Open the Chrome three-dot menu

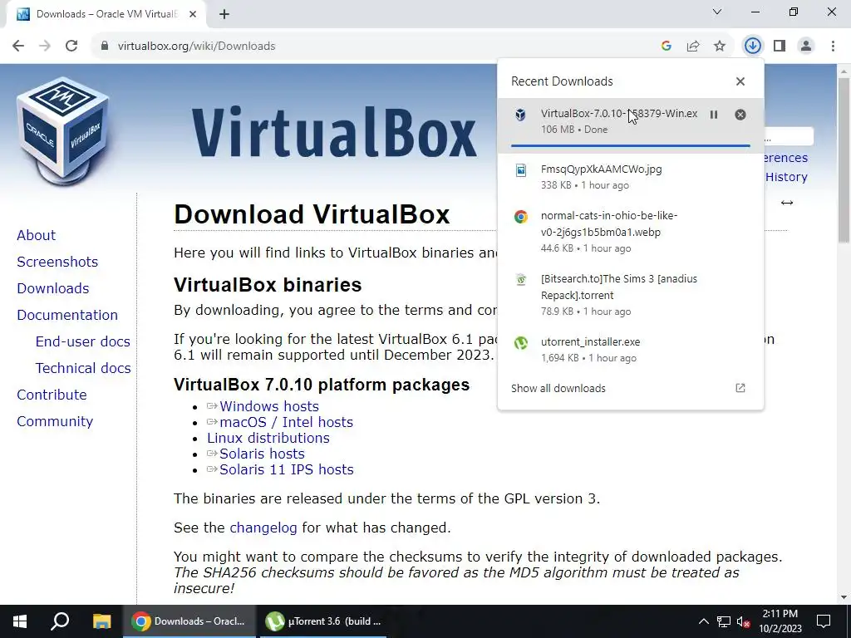pyautogui.click(x=833, y=47)
